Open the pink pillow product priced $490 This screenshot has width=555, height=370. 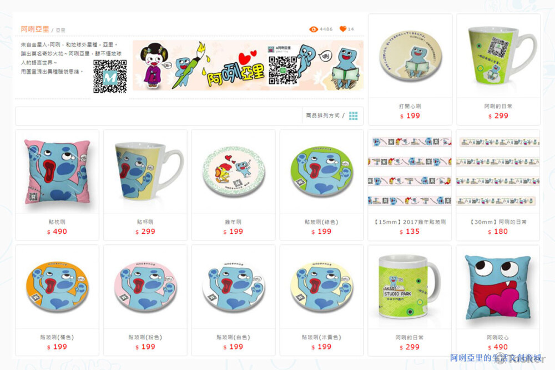tap(57, 172)
